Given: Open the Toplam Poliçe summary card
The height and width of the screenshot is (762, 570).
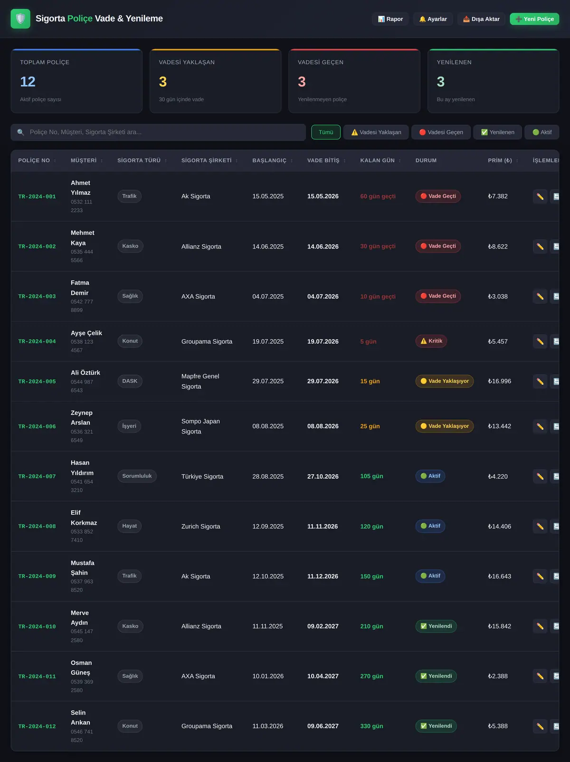Looking at the screenshot, I should click(76, 81).
